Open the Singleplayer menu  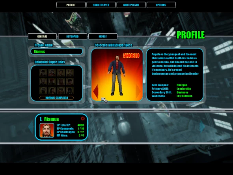pyautogui.click(x=101, y=5)
